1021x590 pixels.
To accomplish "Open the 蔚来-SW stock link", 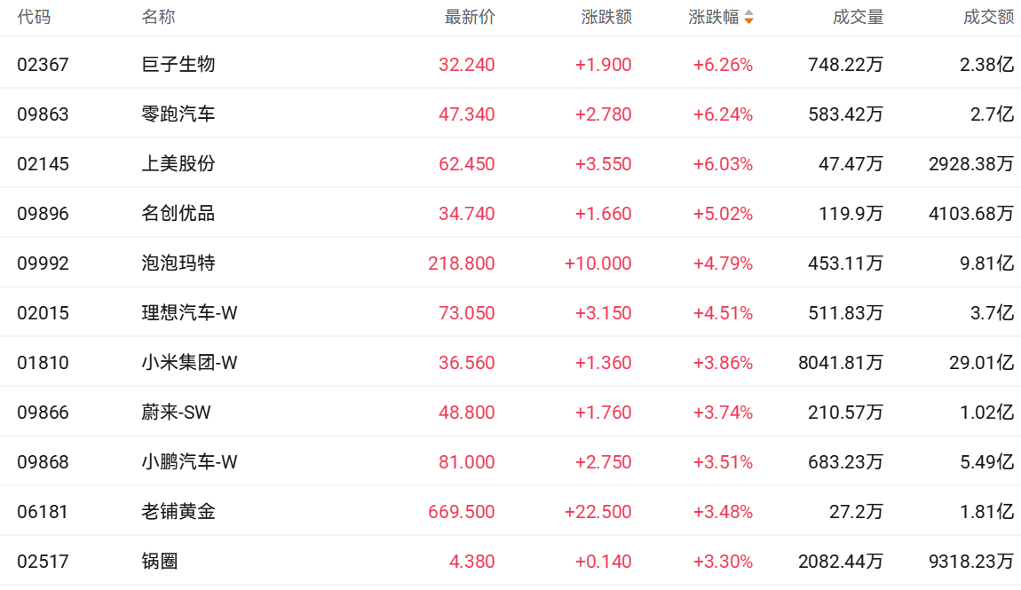I will click(176, 413).
